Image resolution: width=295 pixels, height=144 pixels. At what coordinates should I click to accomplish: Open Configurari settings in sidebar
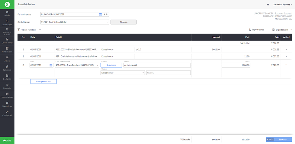coord(7,113)
